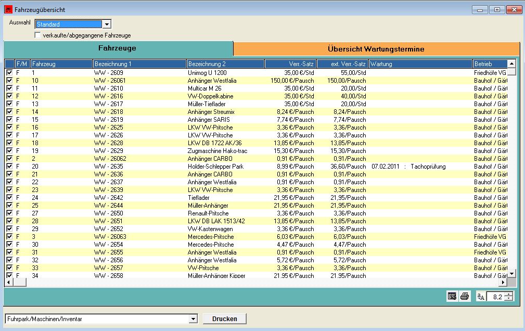Viewport: 525px width, 331px height.
Task: Enable verkaufte/abgegangene Fahrzeuge checkbox
Action: tap(37, 35)
